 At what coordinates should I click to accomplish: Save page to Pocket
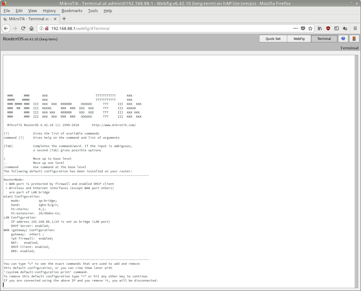303,28
